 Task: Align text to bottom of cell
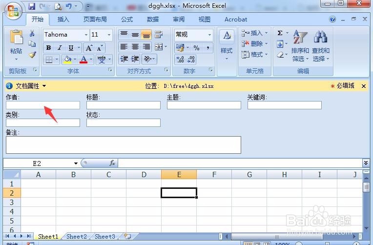146,35
